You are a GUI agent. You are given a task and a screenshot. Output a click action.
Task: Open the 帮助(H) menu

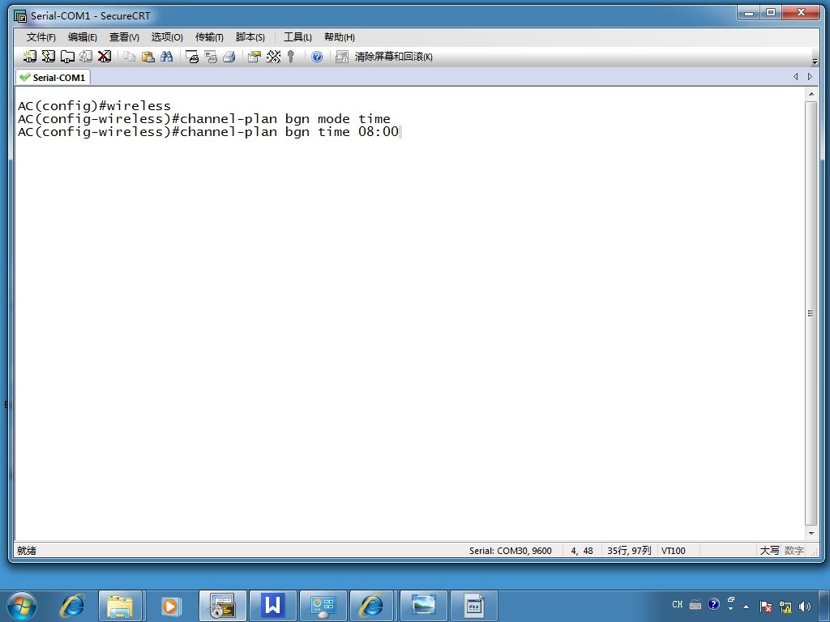(340, 37)
